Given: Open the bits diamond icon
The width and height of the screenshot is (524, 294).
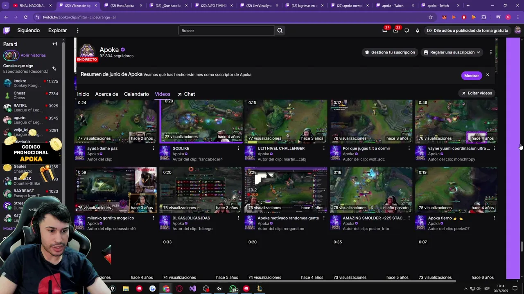Looking at the screenshot, I should [x=417, y=31].
